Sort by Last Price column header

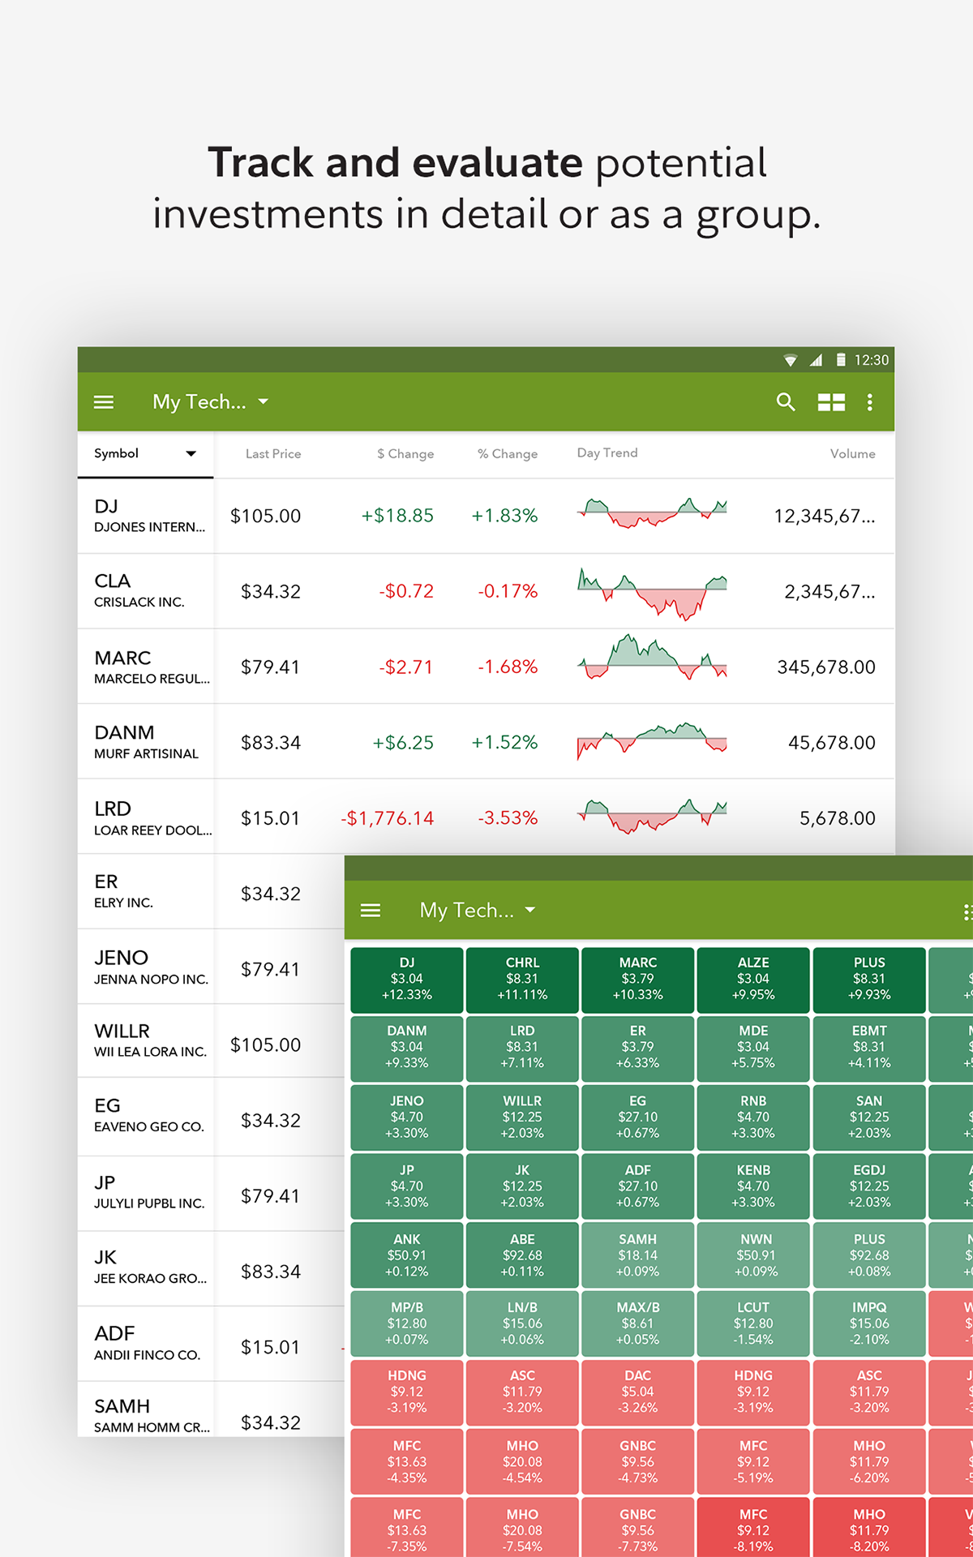273,454
